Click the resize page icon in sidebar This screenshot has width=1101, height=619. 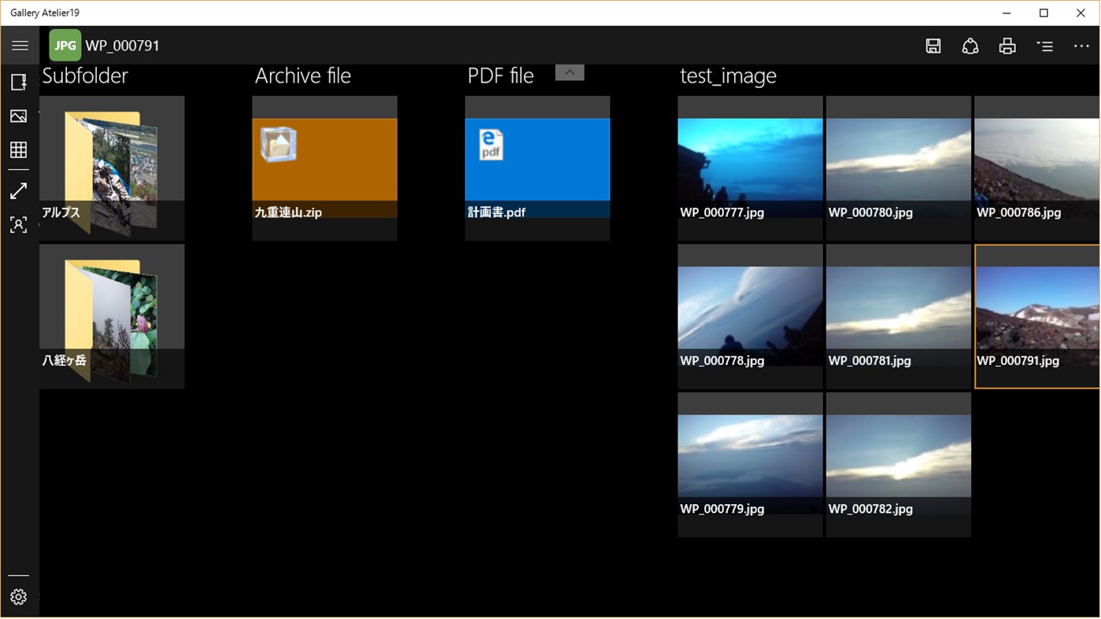19,83
